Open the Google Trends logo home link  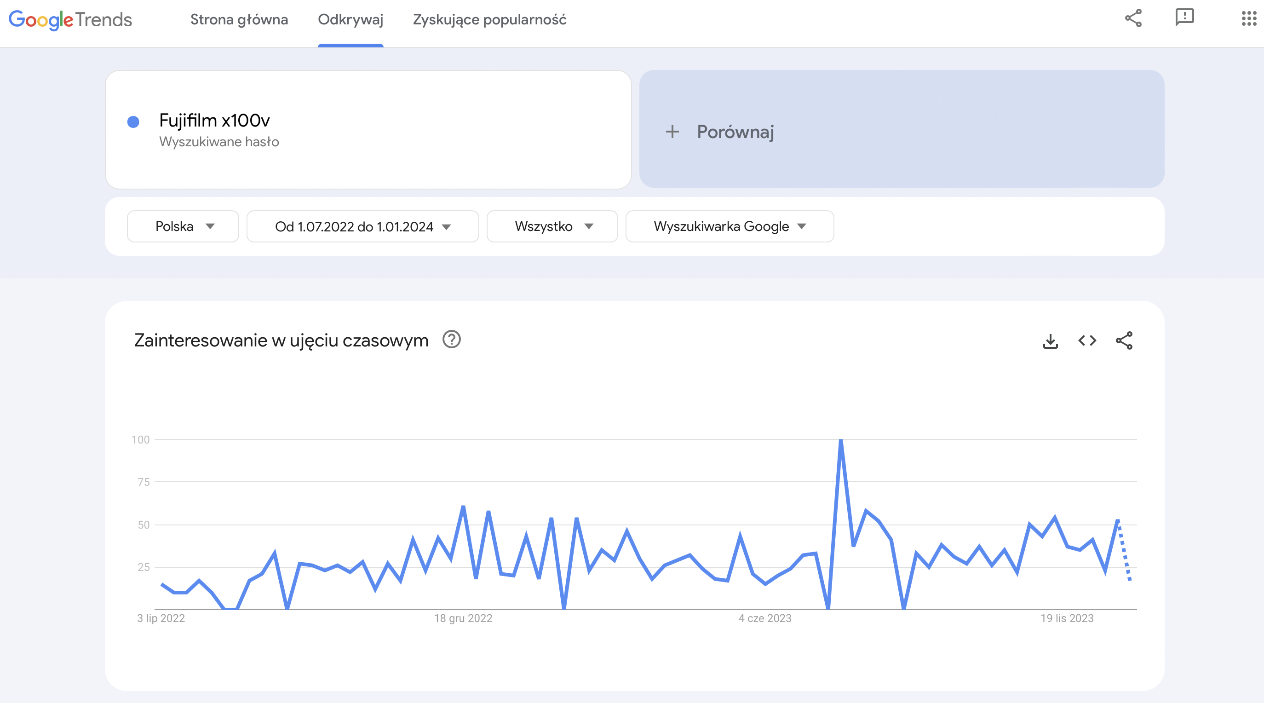(x=70, y=20)
